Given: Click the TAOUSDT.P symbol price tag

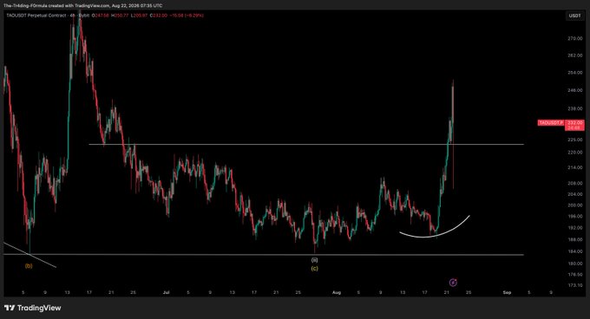Looking at the screenshot, I should tap(550, 123).
